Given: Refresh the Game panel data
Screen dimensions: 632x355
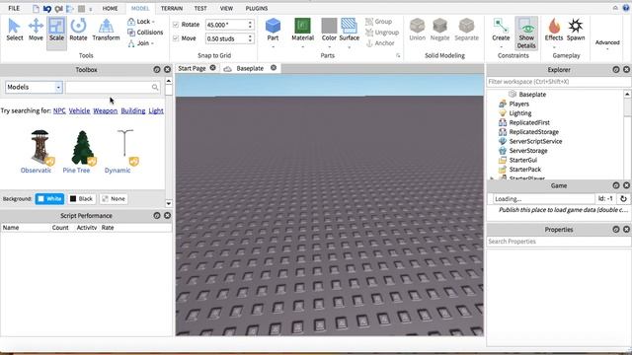Looking at the screenshot, I should click(623, 199).
